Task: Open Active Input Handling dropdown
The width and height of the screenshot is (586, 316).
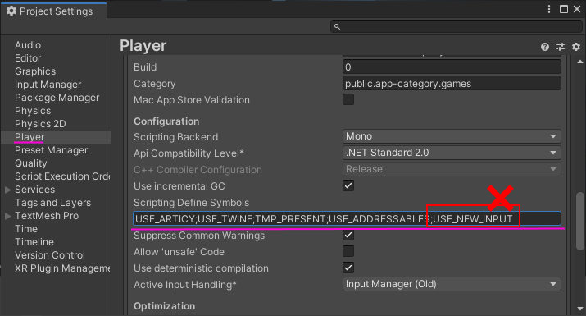Action: point(452,284)
